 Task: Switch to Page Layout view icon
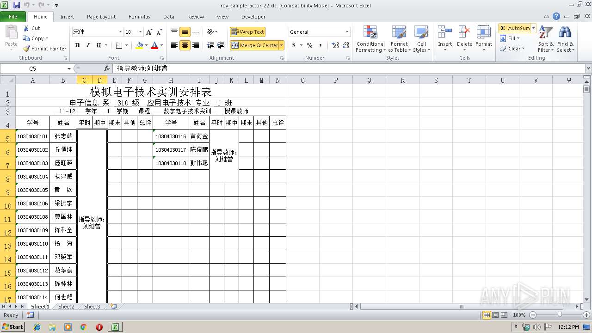point(495,315)
